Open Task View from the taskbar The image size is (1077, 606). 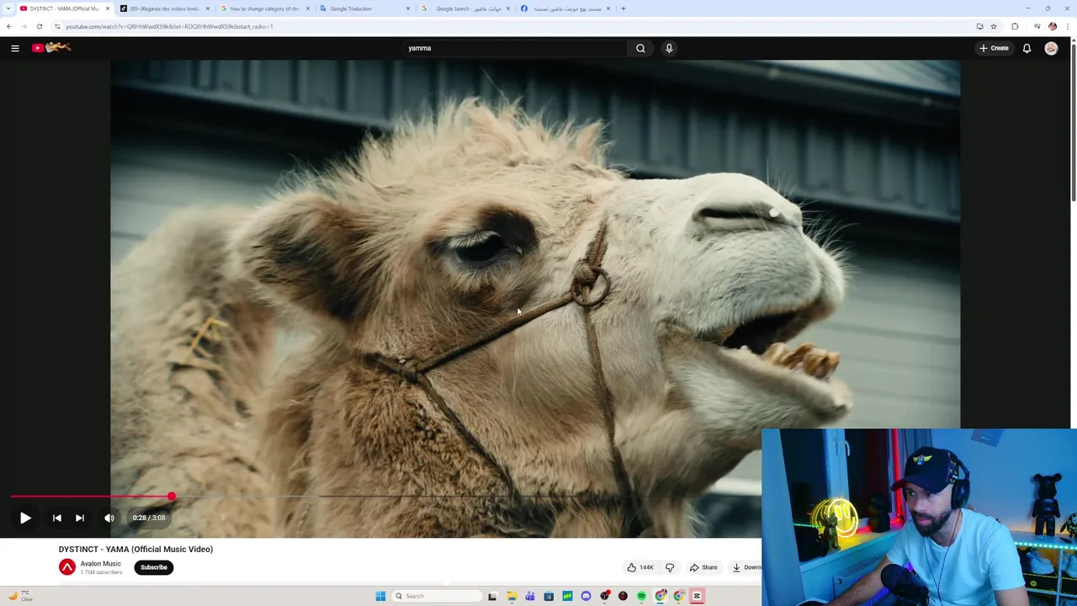pyautogui.click(x=492, y=596)
